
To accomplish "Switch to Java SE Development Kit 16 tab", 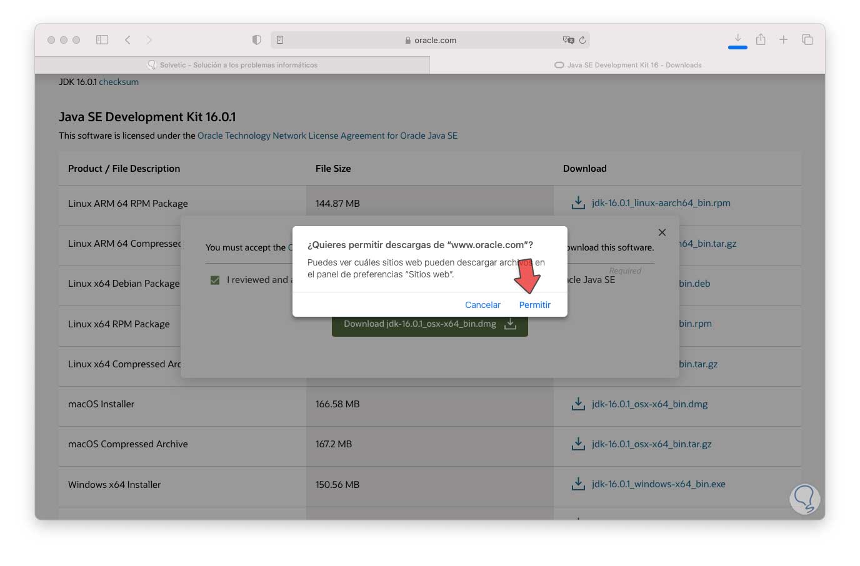I will click(627, 65).
